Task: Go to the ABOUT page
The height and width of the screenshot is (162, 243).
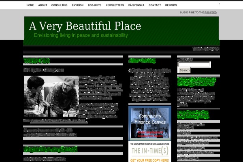Action: pos(43,5)
